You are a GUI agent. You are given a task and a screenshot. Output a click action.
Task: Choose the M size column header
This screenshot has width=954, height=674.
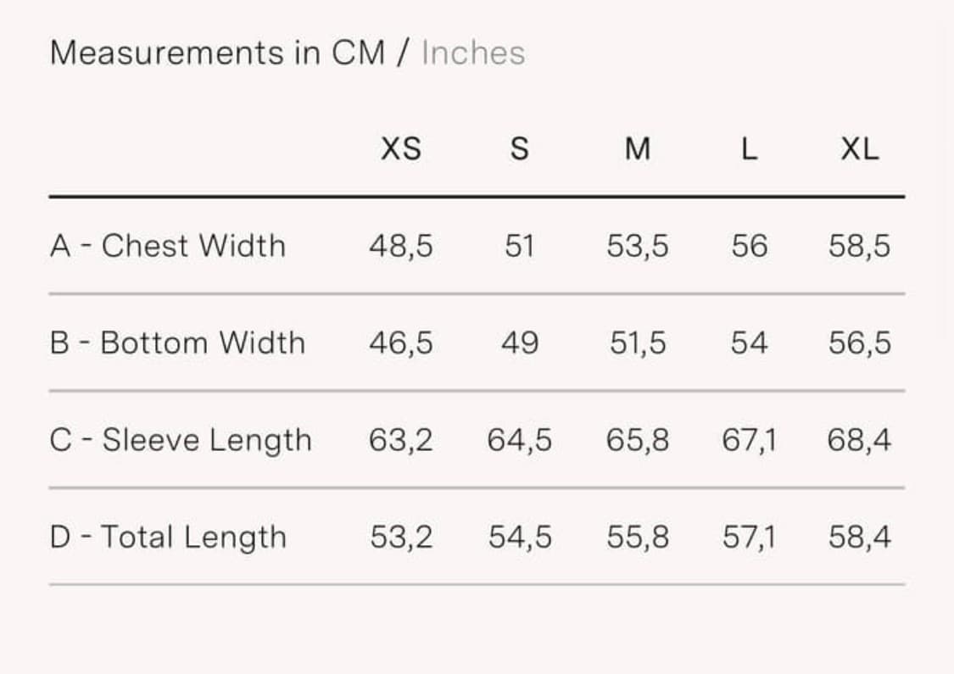tap(637, 150)
